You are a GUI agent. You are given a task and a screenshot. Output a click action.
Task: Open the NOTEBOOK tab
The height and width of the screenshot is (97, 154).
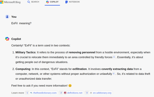(x=73, y=2)
